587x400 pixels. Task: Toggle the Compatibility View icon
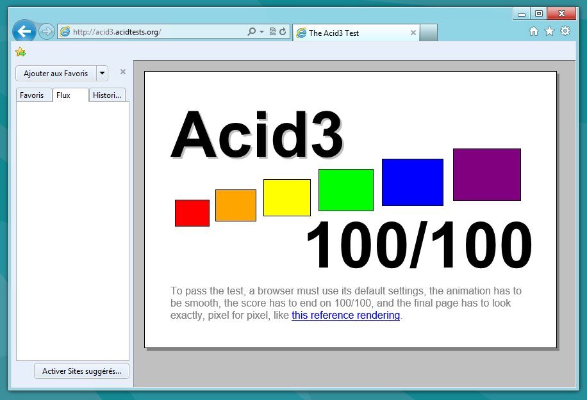272,32
